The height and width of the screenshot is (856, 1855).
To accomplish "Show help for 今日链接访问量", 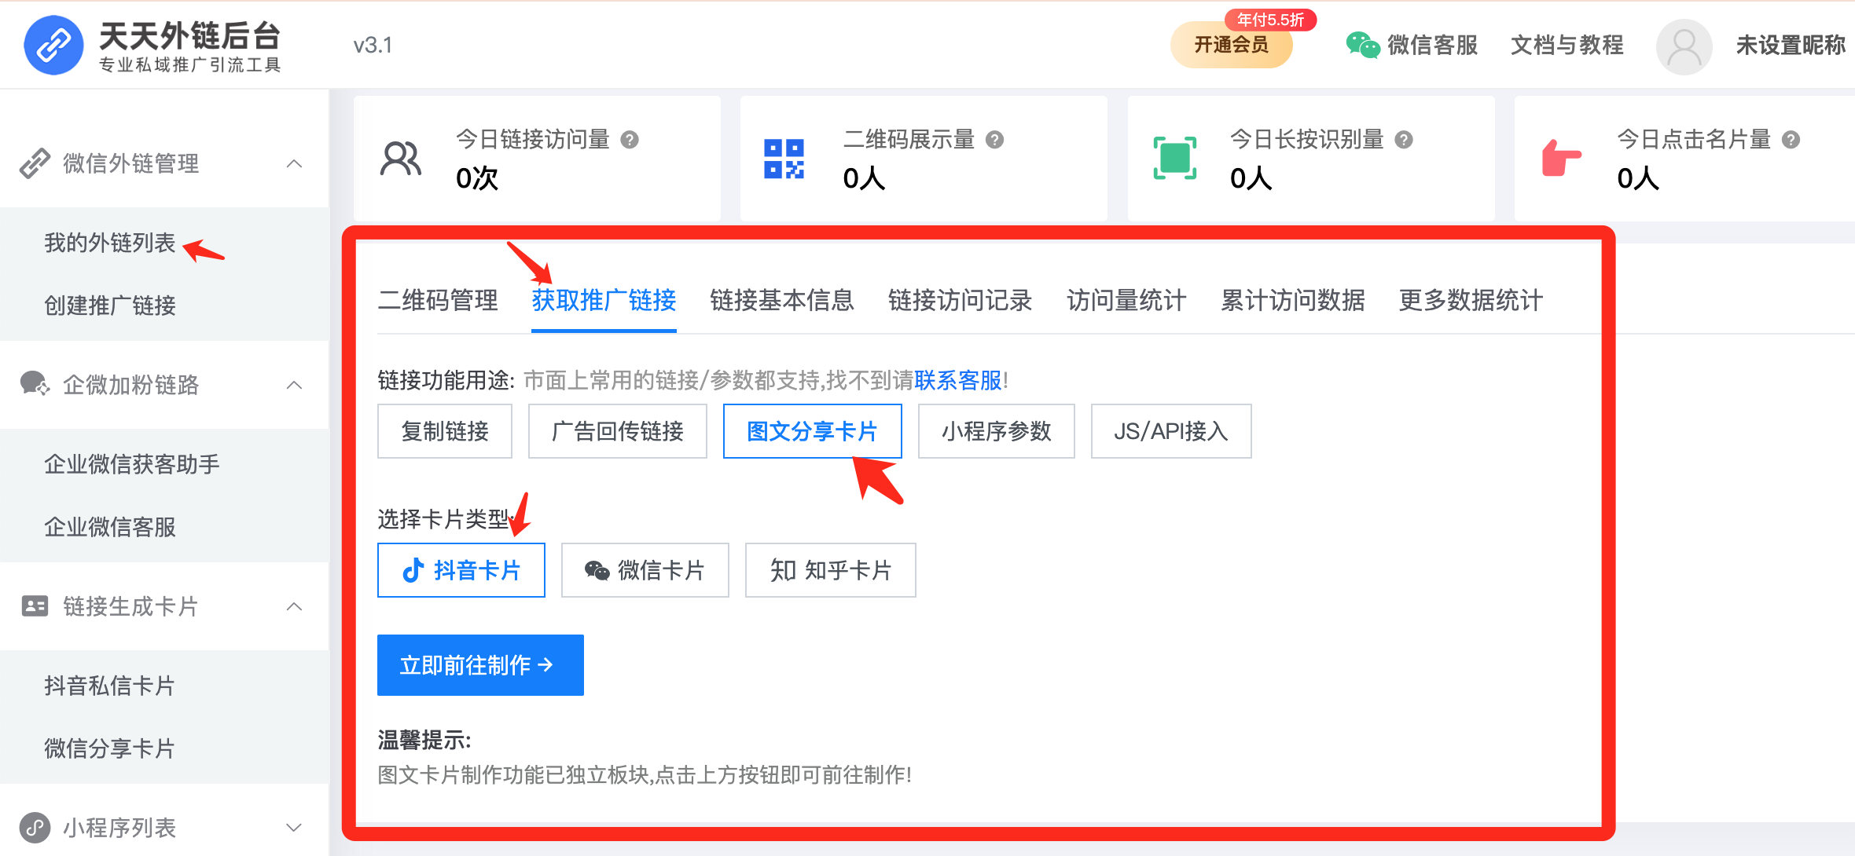I will 630,140.
